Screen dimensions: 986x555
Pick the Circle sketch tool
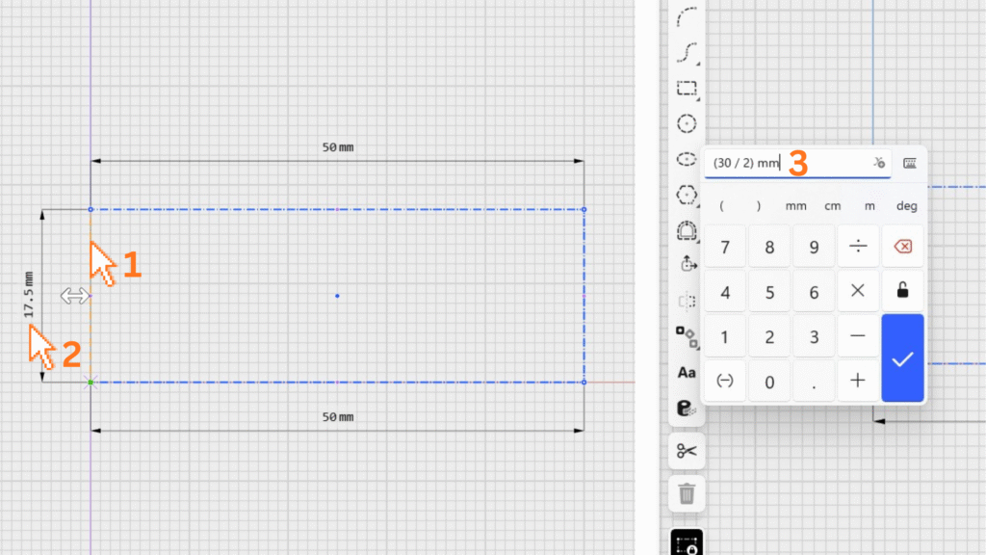[687, 123]
